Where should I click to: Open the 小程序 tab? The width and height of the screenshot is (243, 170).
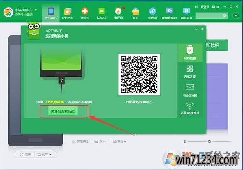coord(152,13)
